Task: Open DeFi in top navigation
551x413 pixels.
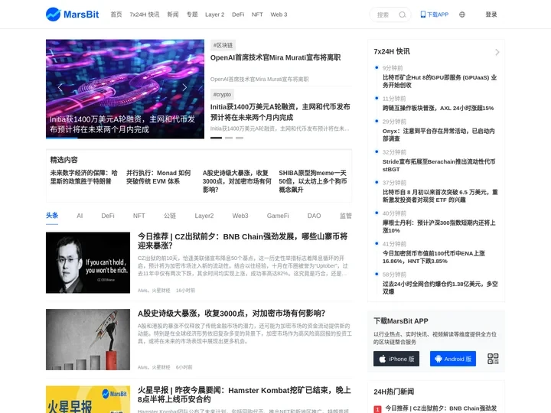Action: [238, 15]
